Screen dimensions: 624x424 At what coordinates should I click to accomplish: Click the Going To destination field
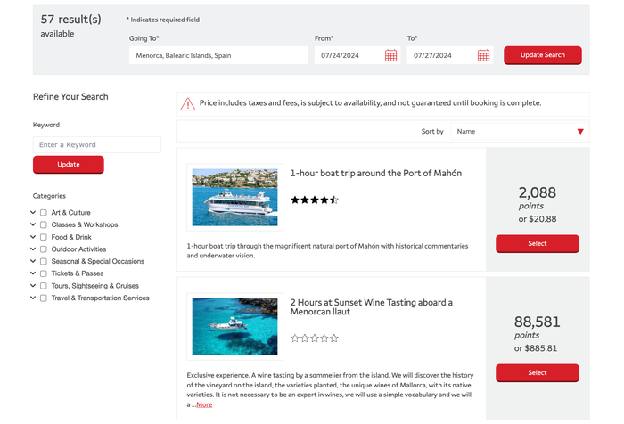pos(218,55)
